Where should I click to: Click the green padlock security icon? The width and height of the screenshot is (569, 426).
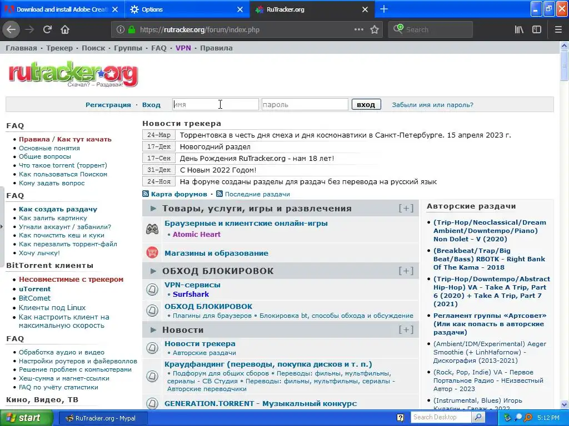point(132,30)
